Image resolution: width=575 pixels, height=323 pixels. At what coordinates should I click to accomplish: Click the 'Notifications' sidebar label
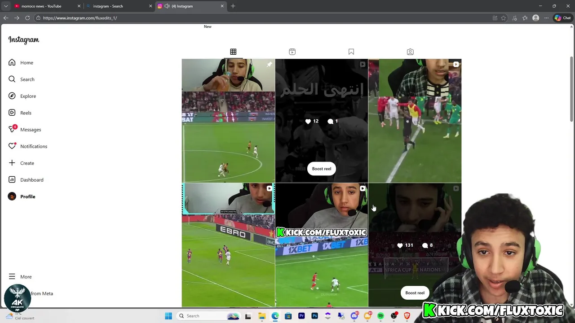(x=34, y=146)
